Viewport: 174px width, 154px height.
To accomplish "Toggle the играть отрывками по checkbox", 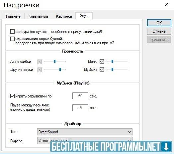I will click(x=12, y=96).
